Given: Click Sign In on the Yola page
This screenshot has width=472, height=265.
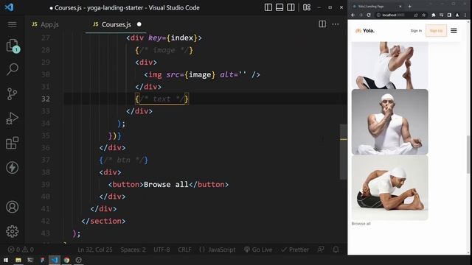Looking at the screenshot, I should (x=416, y=31).
